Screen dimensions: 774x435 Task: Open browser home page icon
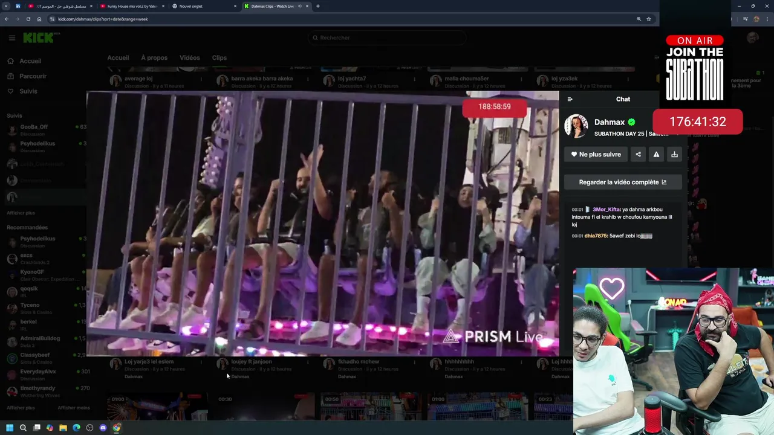(39, 19)
